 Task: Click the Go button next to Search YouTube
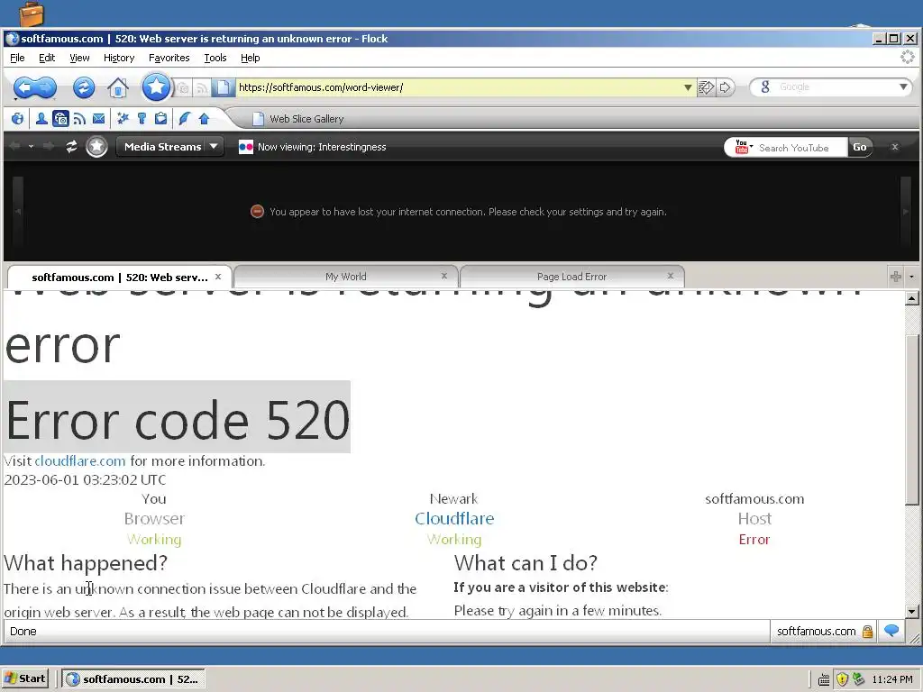(859, 147)
